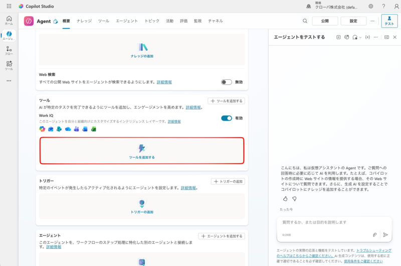Click the Copilot icon under Work IQ

[x=42, y=129]
